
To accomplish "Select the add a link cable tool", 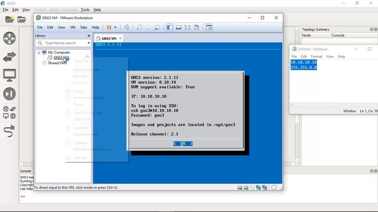I will click(9, 131).
